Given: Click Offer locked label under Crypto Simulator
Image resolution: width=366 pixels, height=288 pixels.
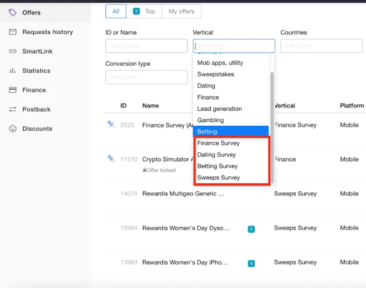Looking at the screenshot, I should click(x=161, y=170).
